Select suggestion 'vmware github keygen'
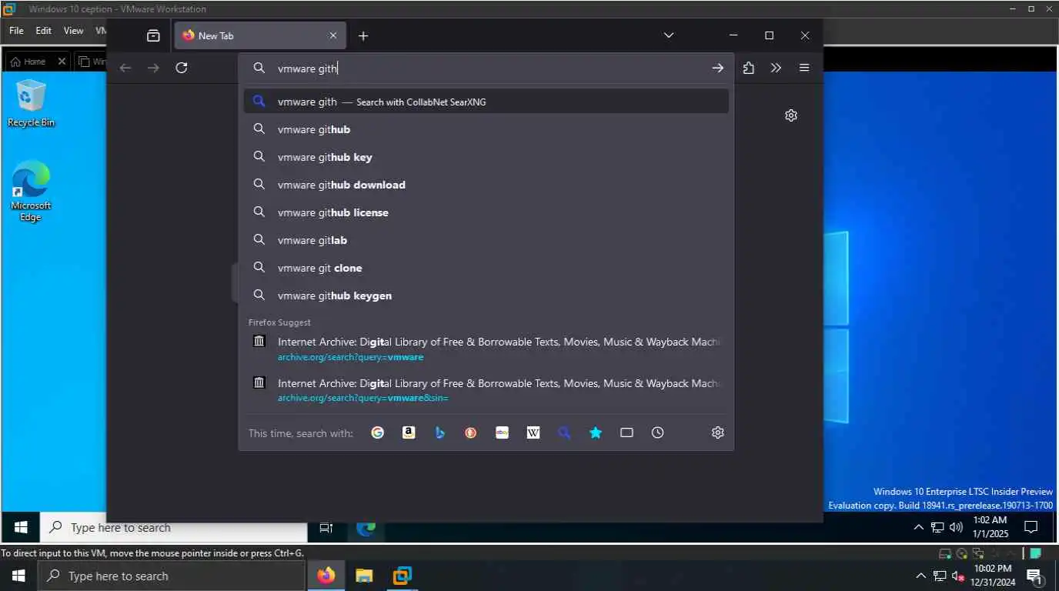This screenshot has height=591, width=1059. point(486,295)
